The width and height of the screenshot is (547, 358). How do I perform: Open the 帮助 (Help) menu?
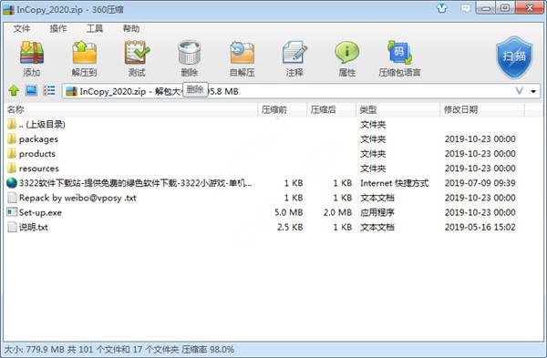pos(131,28)
